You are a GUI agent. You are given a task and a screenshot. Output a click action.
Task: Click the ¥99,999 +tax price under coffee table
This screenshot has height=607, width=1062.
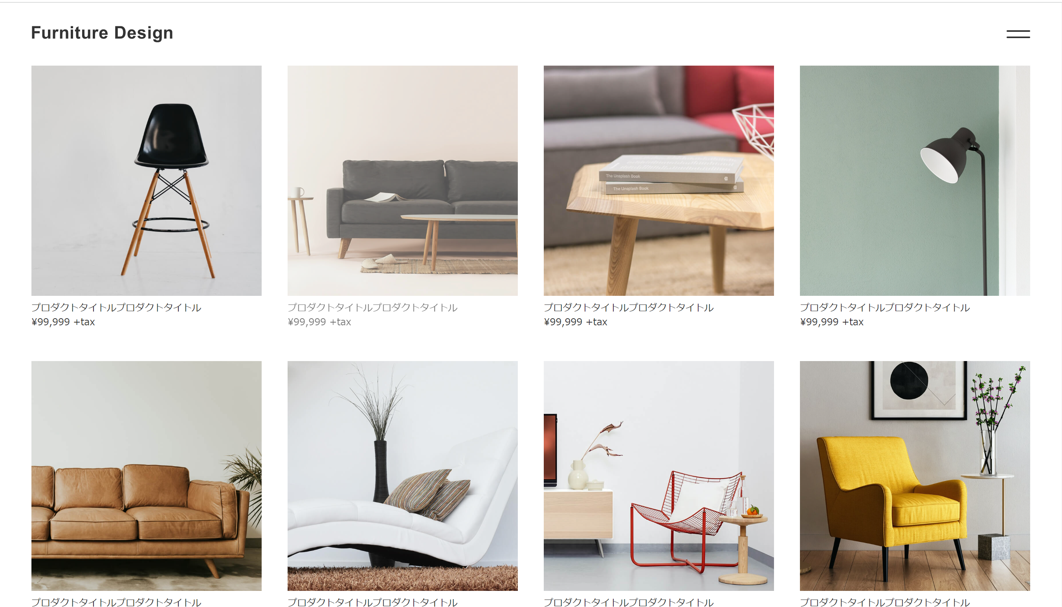pos(575,322)
